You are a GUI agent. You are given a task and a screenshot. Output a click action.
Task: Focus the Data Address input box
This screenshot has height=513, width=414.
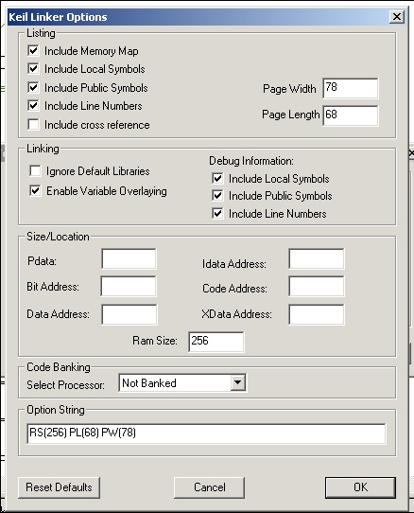tap(129, 314)
